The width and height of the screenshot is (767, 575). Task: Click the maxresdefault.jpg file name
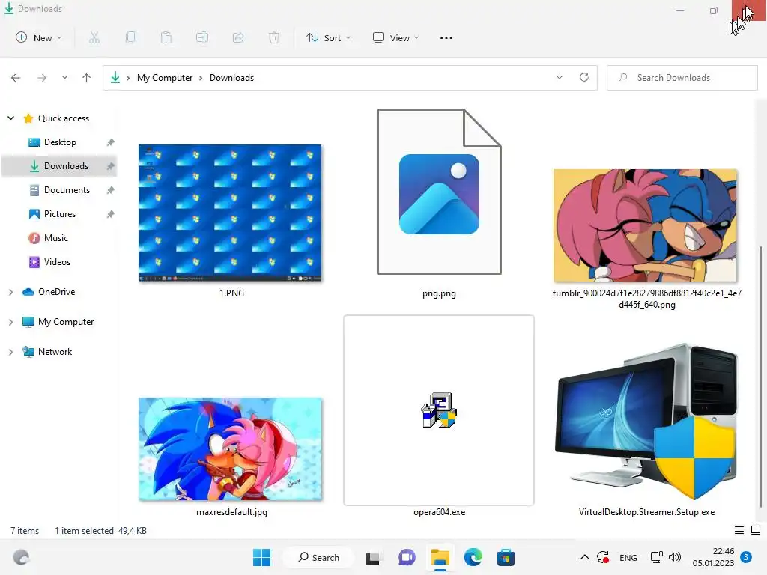(232, 512)
